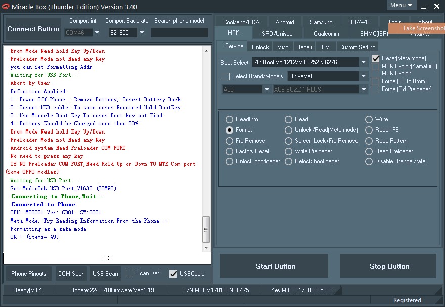The image size is (445, 307).
Task: Expand the Comport Baudrate 921600 dropdown
Action: [x=141, y=33]
